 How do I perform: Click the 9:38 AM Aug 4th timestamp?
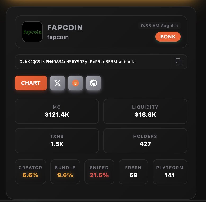pos(159,26)
